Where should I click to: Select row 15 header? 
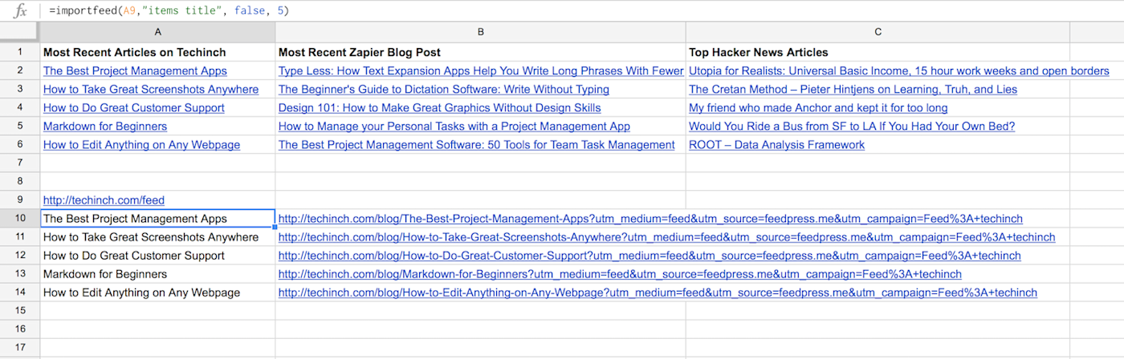(x=20, y=310)
